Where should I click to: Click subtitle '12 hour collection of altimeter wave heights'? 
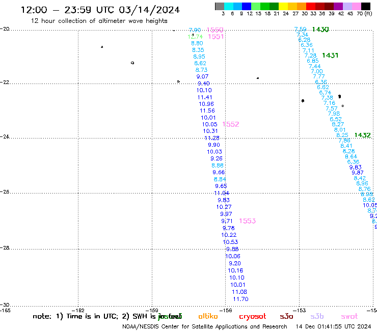[x=99, y=21]
